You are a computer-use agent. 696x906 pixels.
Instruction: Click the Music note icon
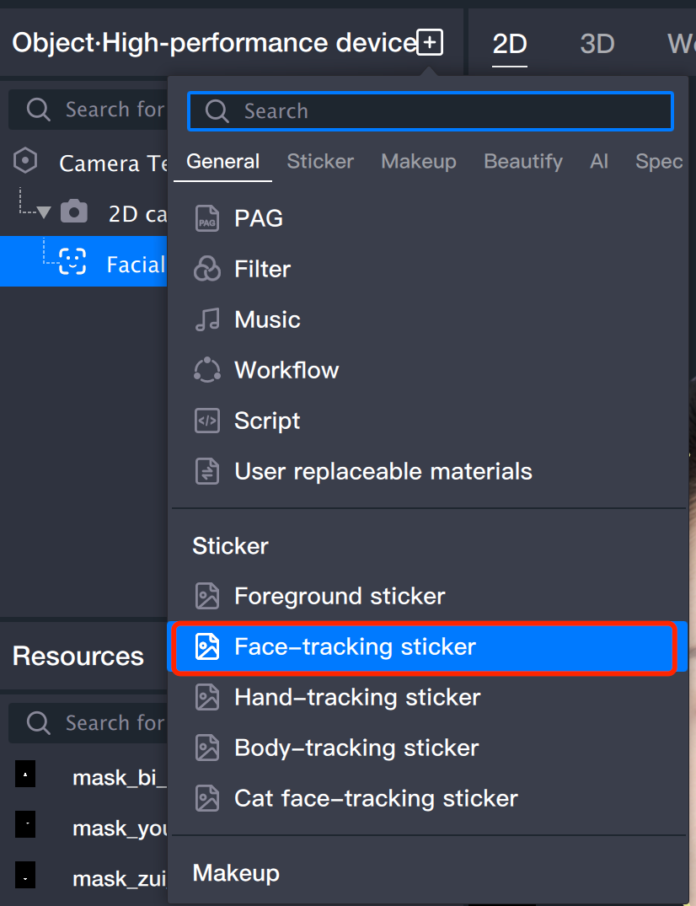click(x=206, y=319)
